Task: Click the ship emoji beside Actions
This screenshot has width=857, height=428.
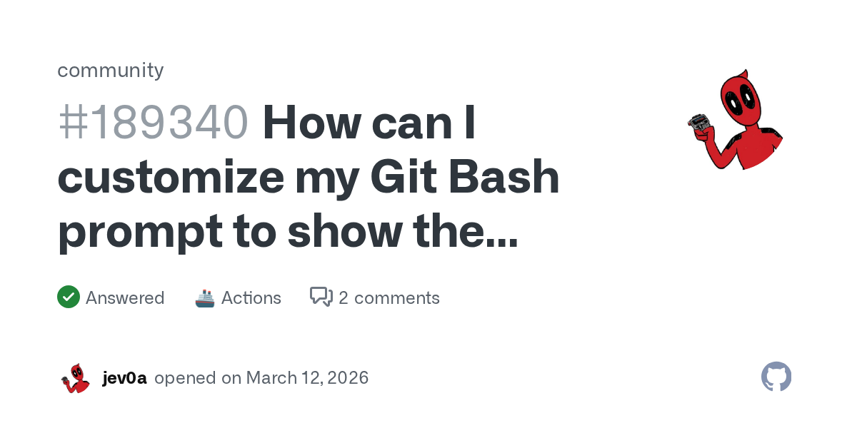Action: tap(205, 297)
